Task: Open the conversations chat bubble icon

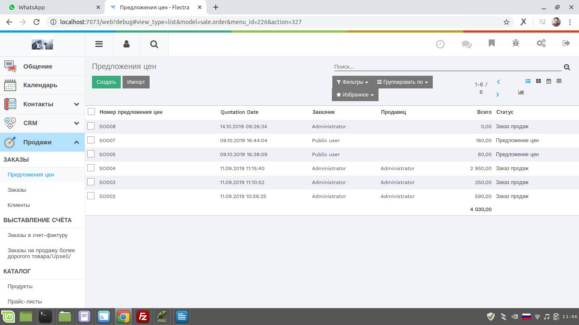Action: [x=466, y=44]
